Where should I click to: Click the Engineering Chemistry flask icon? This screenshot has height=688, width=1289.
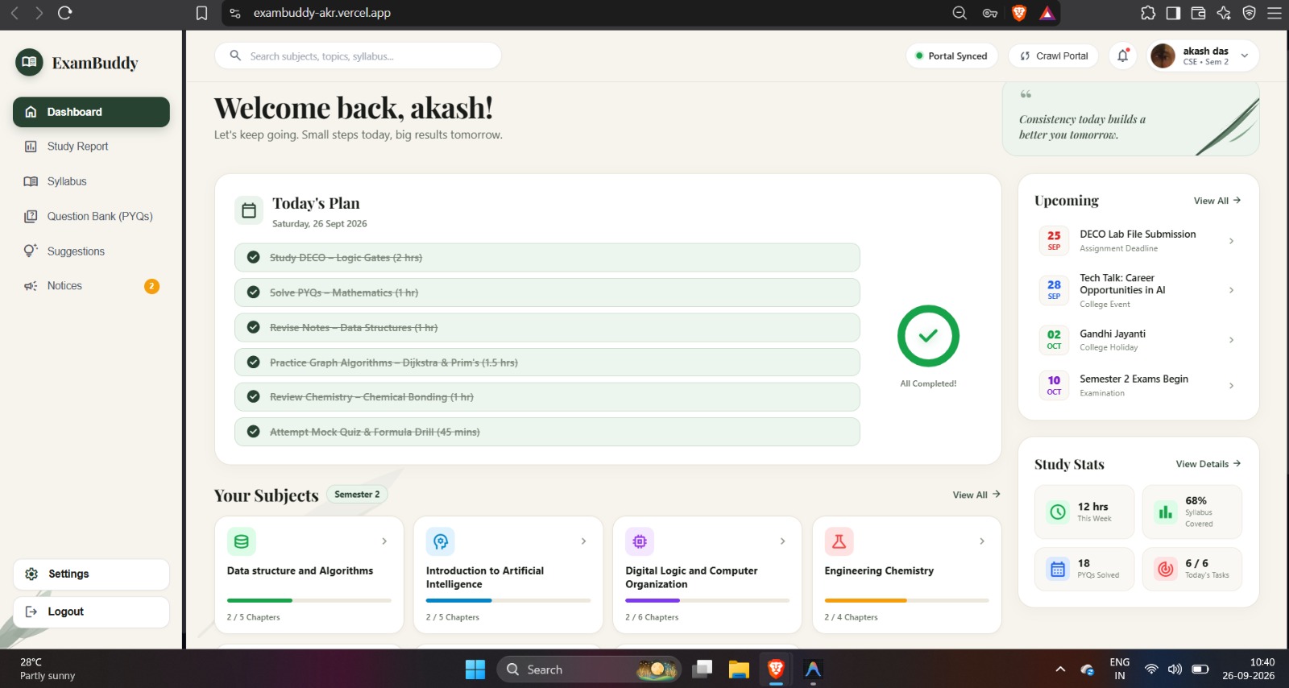click(x=839, y=541)
